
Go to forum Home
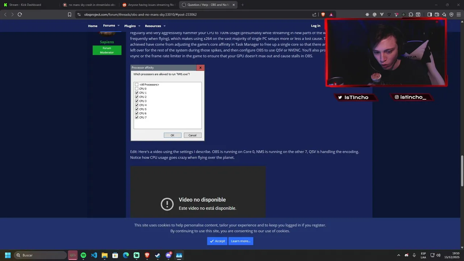tap(92, 26)
